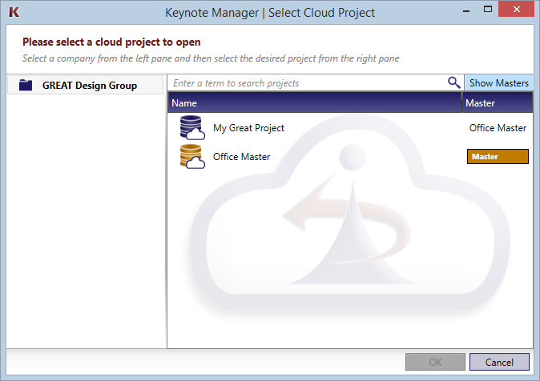
Task: Click Office Master in the Master column
Action: click(x=498, y=128)
